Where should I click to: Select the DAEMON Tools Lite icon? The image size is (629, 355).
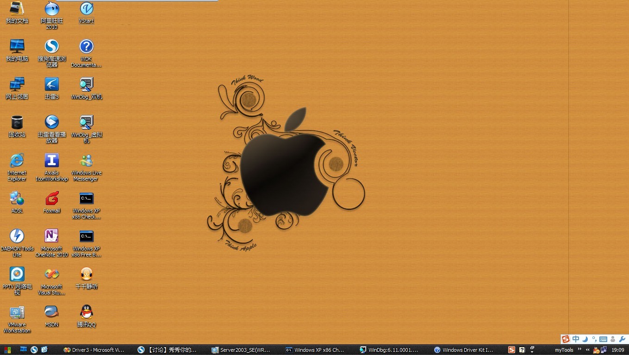17,243
